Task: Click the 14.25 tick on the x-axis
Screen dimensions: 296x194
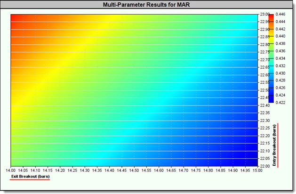Action: 72,170
